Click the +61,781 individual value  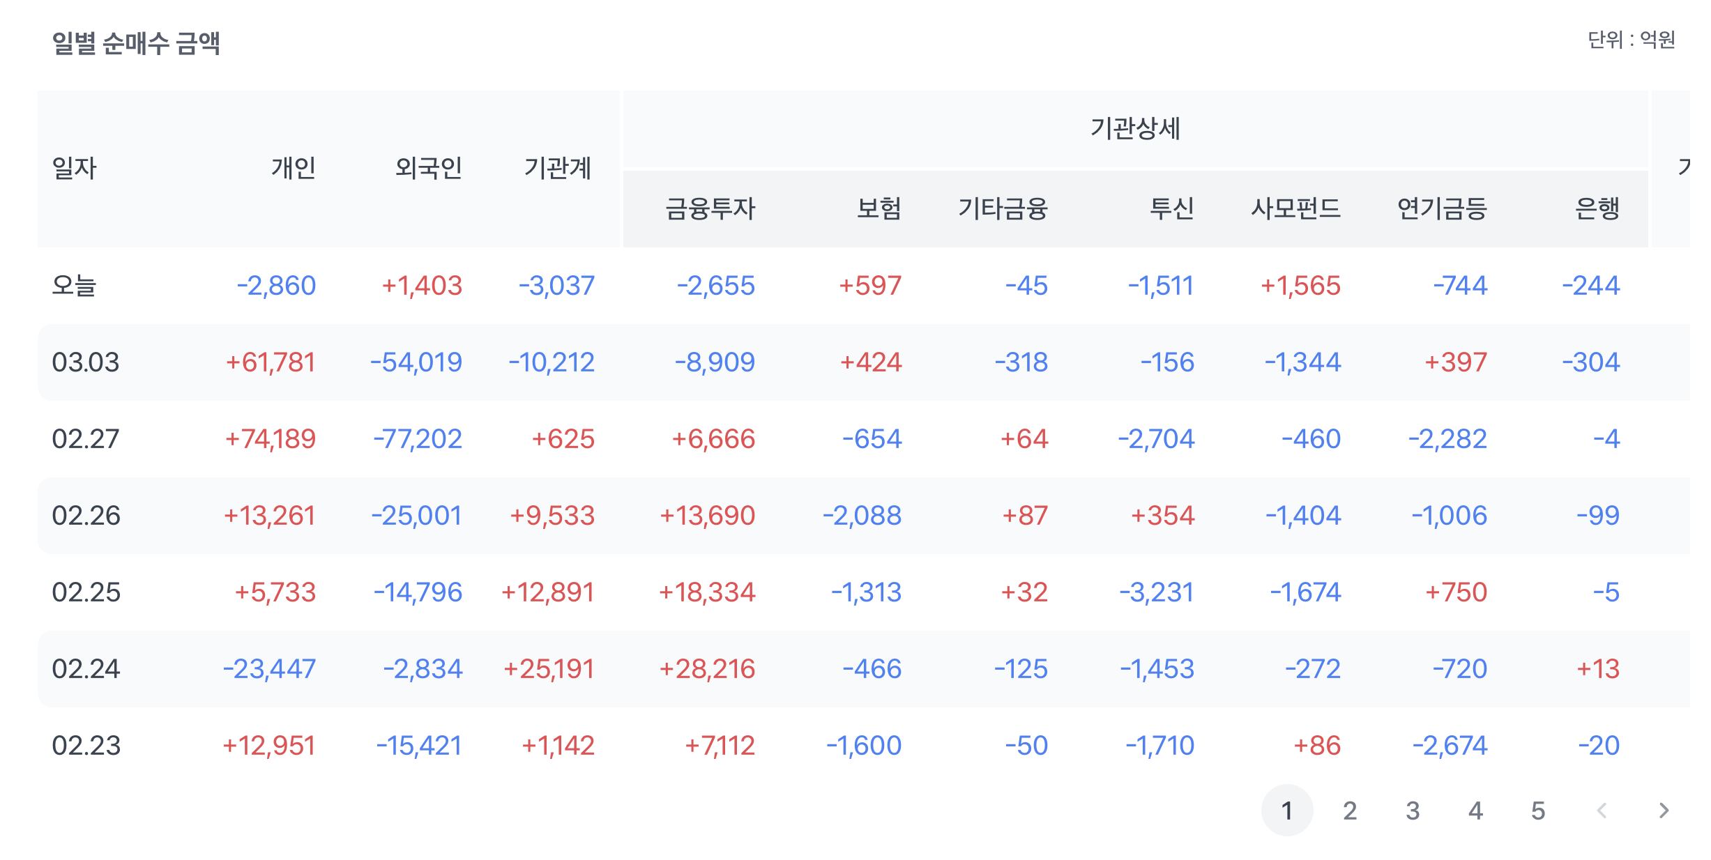[x=271, y=362]
